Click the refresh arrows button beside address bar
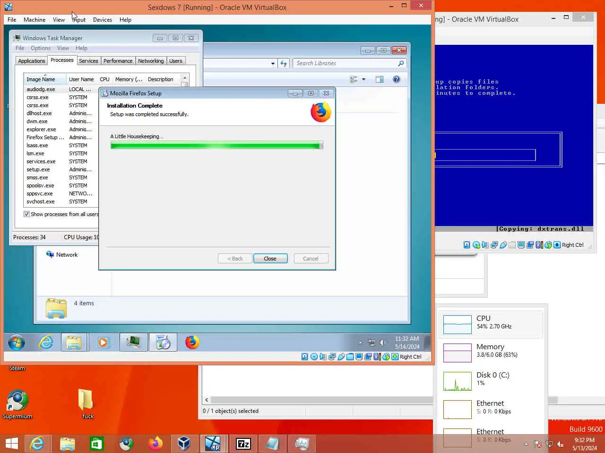Image resolution: width=605 pixels, height=453 pixels. click(284, 63)
